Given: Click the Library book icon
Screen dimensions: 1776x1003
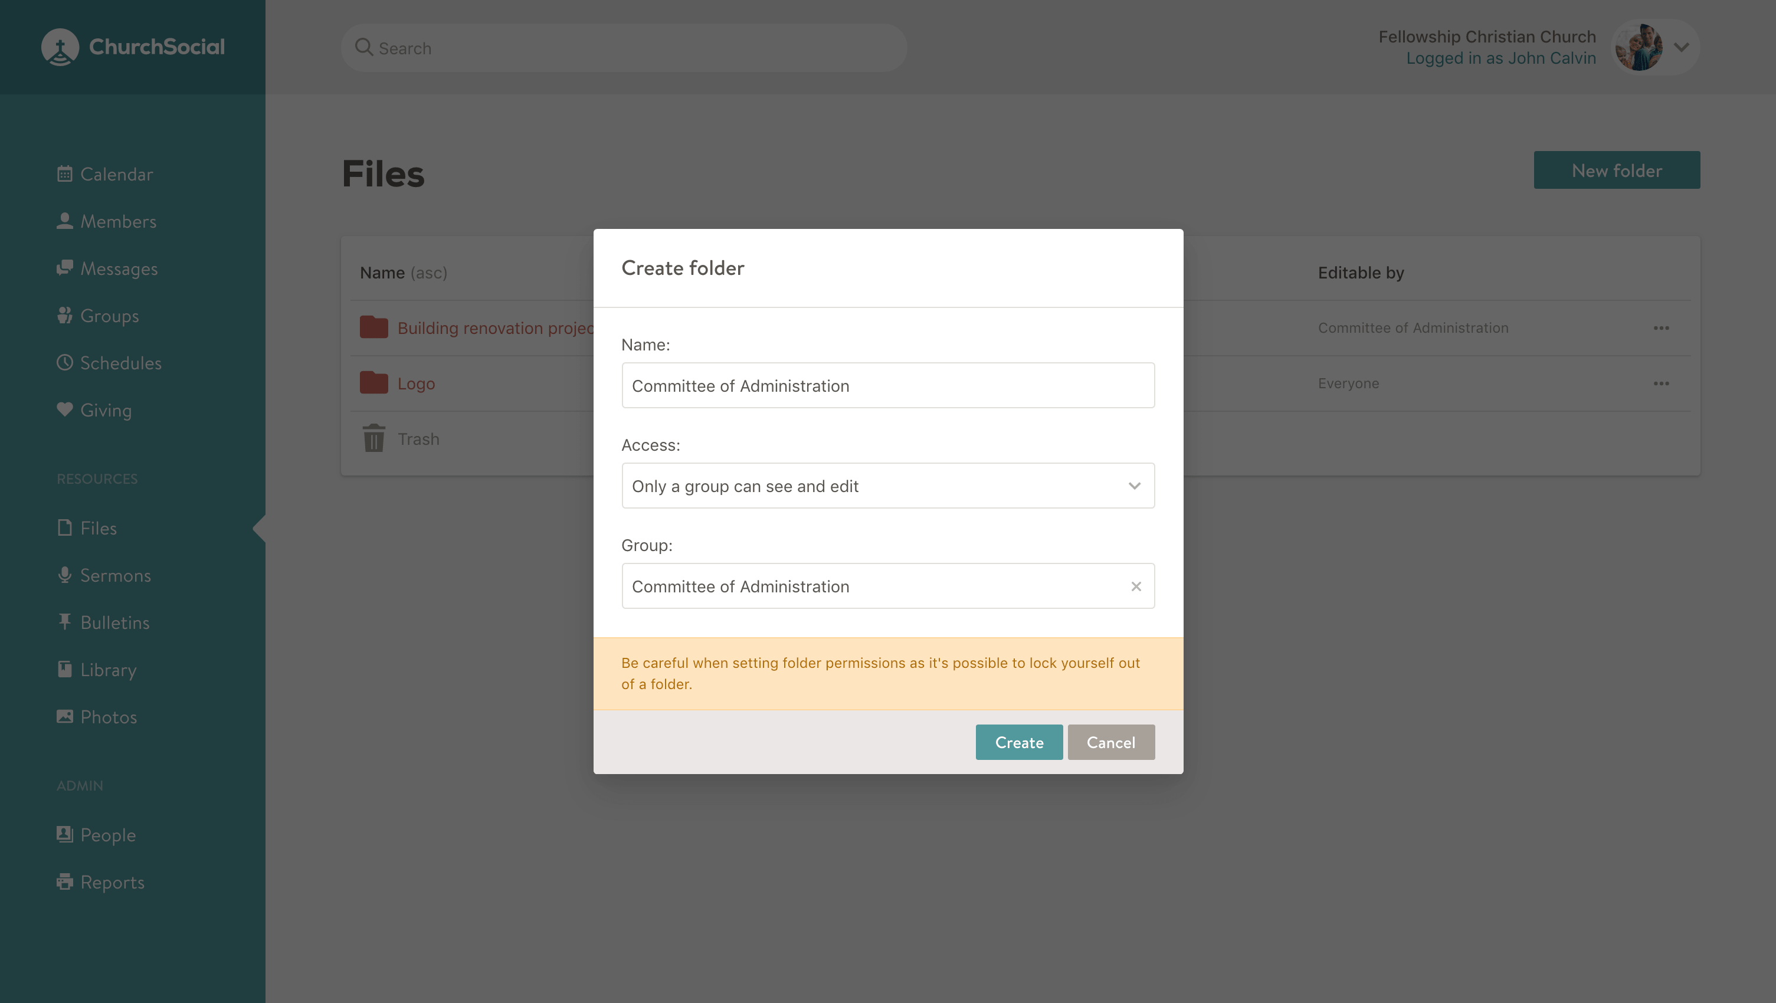Looking at the screenshot, I should coord(65,670).
